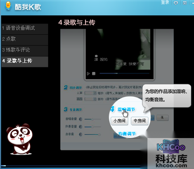Viewport: 194px width, 169px height.
Task: Adjust the 伴奏音量 volume slider
Action: [93, 127]
